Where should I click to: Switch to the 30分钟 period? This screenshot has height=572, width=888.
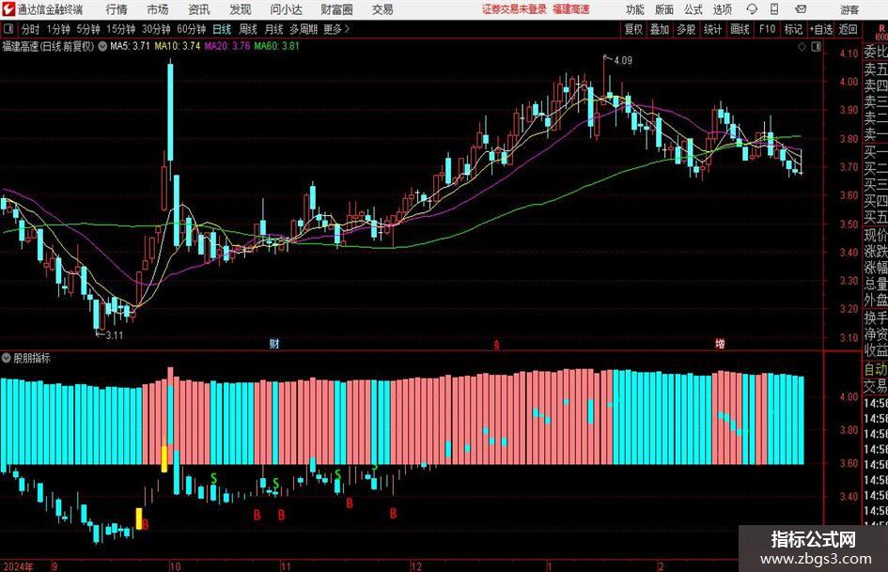click(x=156, y=29)
